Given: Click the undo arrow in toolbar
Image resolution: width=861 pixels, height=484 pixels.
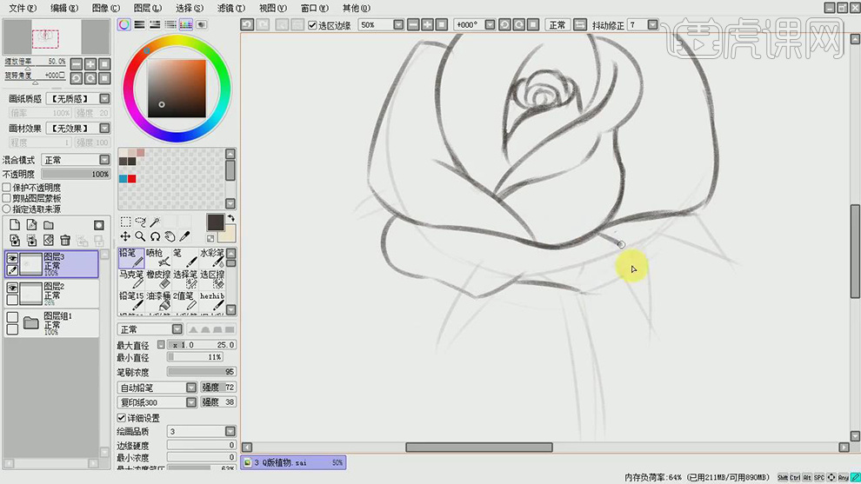Looking at the screenshot, I should point(247,25).
